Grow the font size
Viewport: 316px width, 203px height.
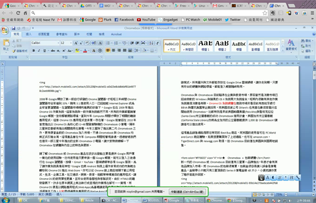coord(76,43)
